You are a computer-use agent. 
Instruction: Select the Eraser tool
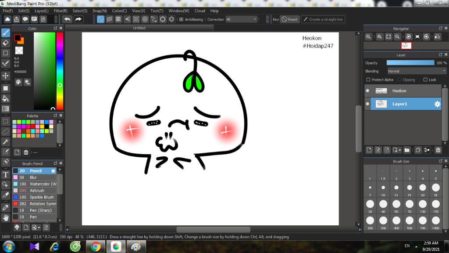tap(5, 43)
